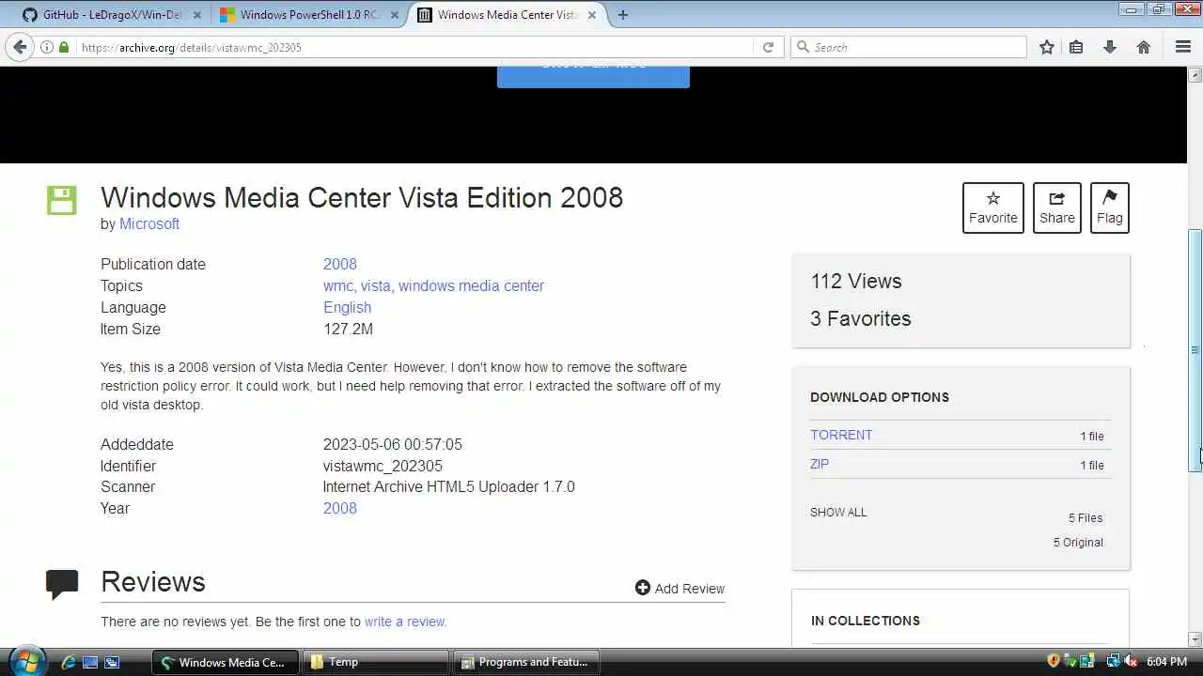
Task: Select the Windows Media Center Vista tab
Action: 508,15
